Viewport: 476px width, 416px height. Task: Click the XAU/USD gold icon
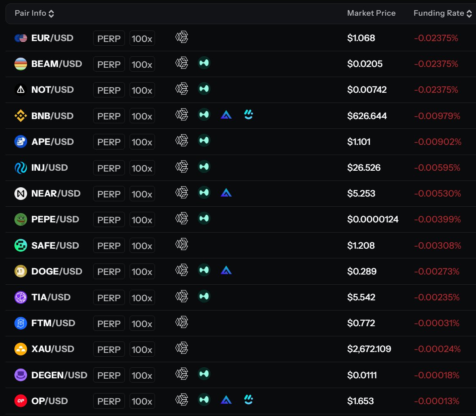point(21,349)
